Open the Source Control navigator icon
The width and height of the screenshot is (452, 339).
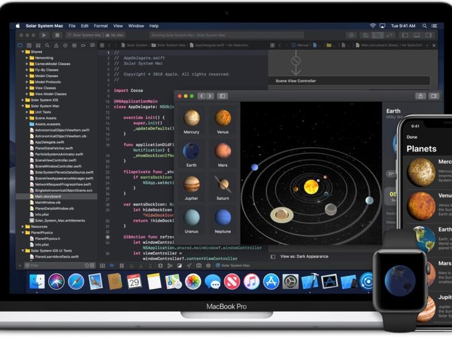[x=29, y=45]
